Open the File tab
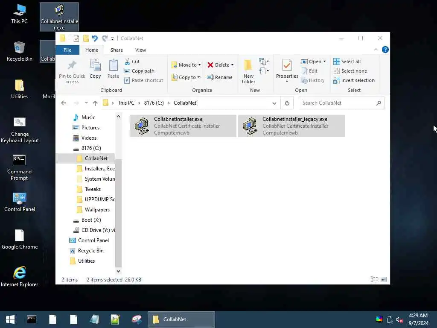437x328 pixels. pos(67,50)
